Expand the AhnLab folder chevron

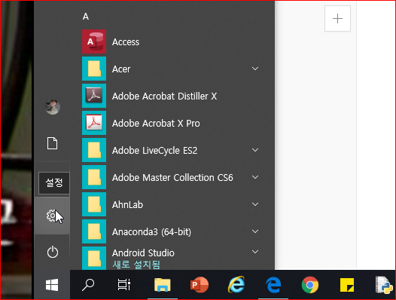tap(255, 204)
